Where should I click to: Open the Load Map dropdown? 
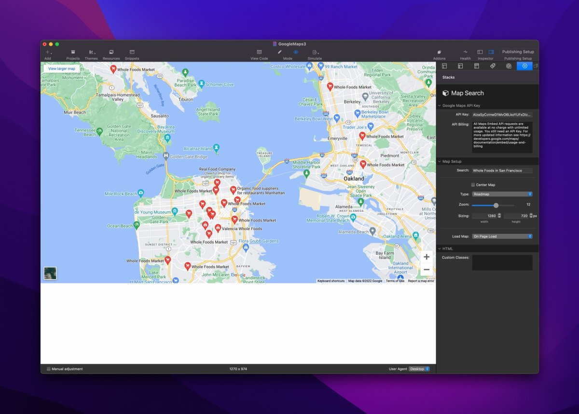click(502, 236)
